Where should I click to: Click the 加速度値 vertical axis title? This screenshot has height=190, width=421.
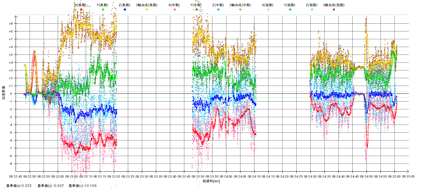pyautogui.click(x=4, y=93)
